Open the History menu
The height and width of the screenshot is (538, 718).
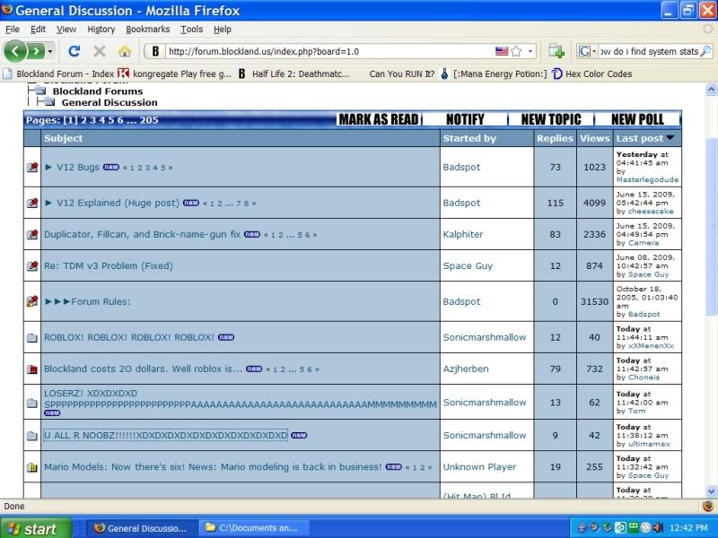(101, 30)
